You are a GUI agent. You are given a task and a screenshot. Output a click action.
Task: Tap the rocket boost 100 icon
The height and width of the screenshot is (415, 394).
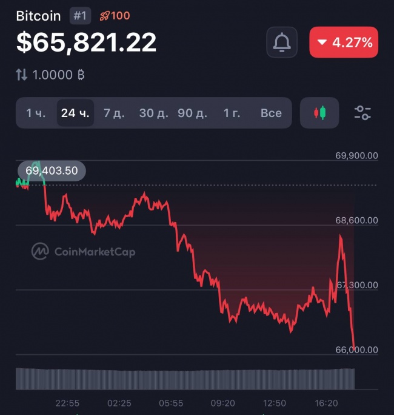115,16
